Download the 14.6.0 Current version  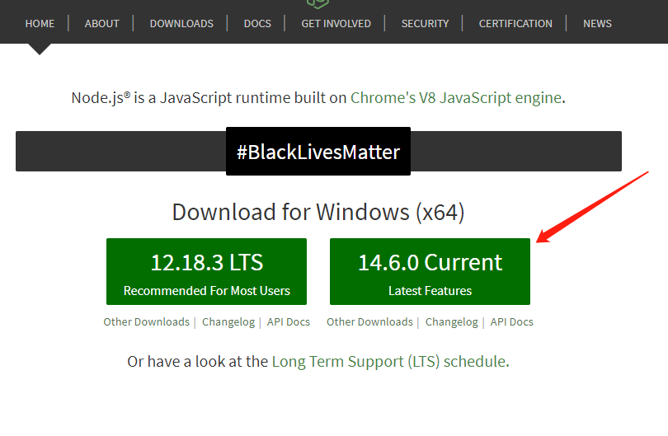430,272
